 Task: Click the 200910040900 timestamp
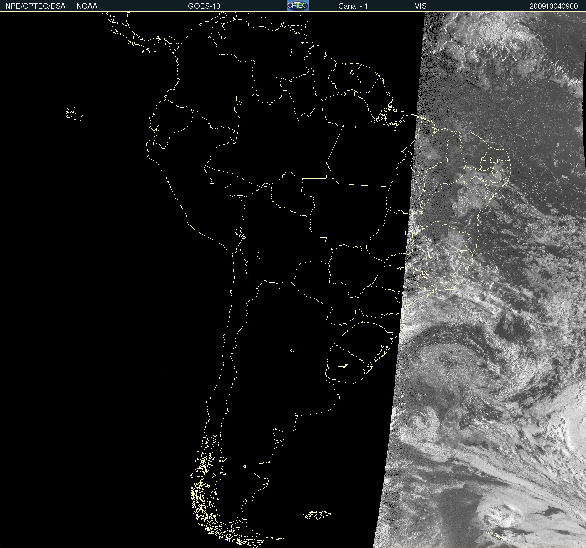point(553,6)
